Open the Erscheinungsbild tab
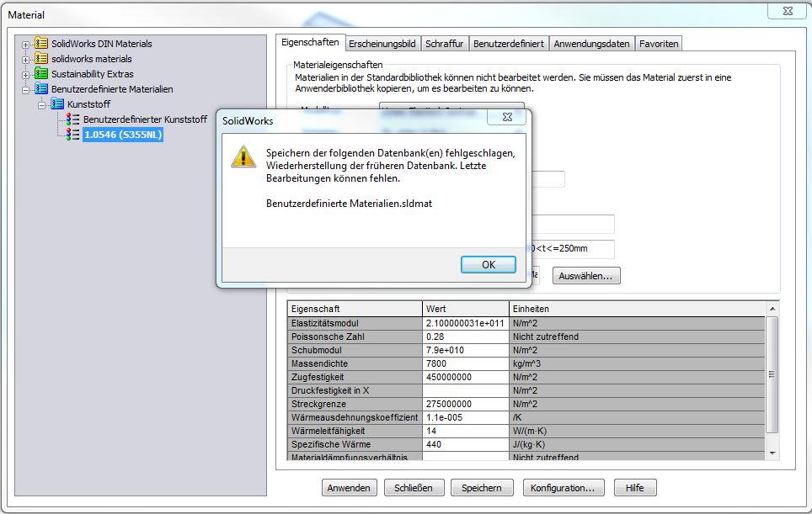The width and height of the screenshot is (812, 514). click(x=382, y=44)
